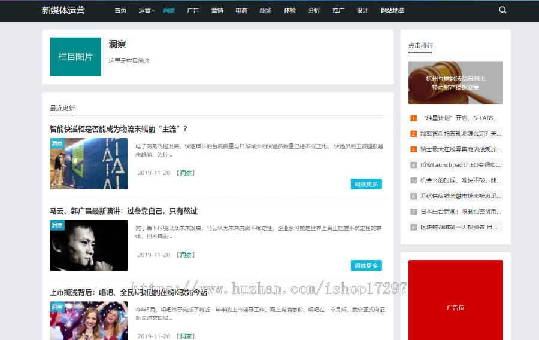The width and height of the screenshot is (539, 340).
Task: Open the 职场 nav item
Action: click(266, 10)
